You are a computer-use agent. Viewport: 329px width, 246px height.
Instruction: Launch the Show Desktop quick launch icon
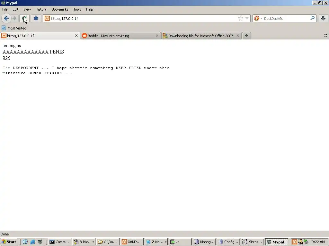tap(25, 242)
